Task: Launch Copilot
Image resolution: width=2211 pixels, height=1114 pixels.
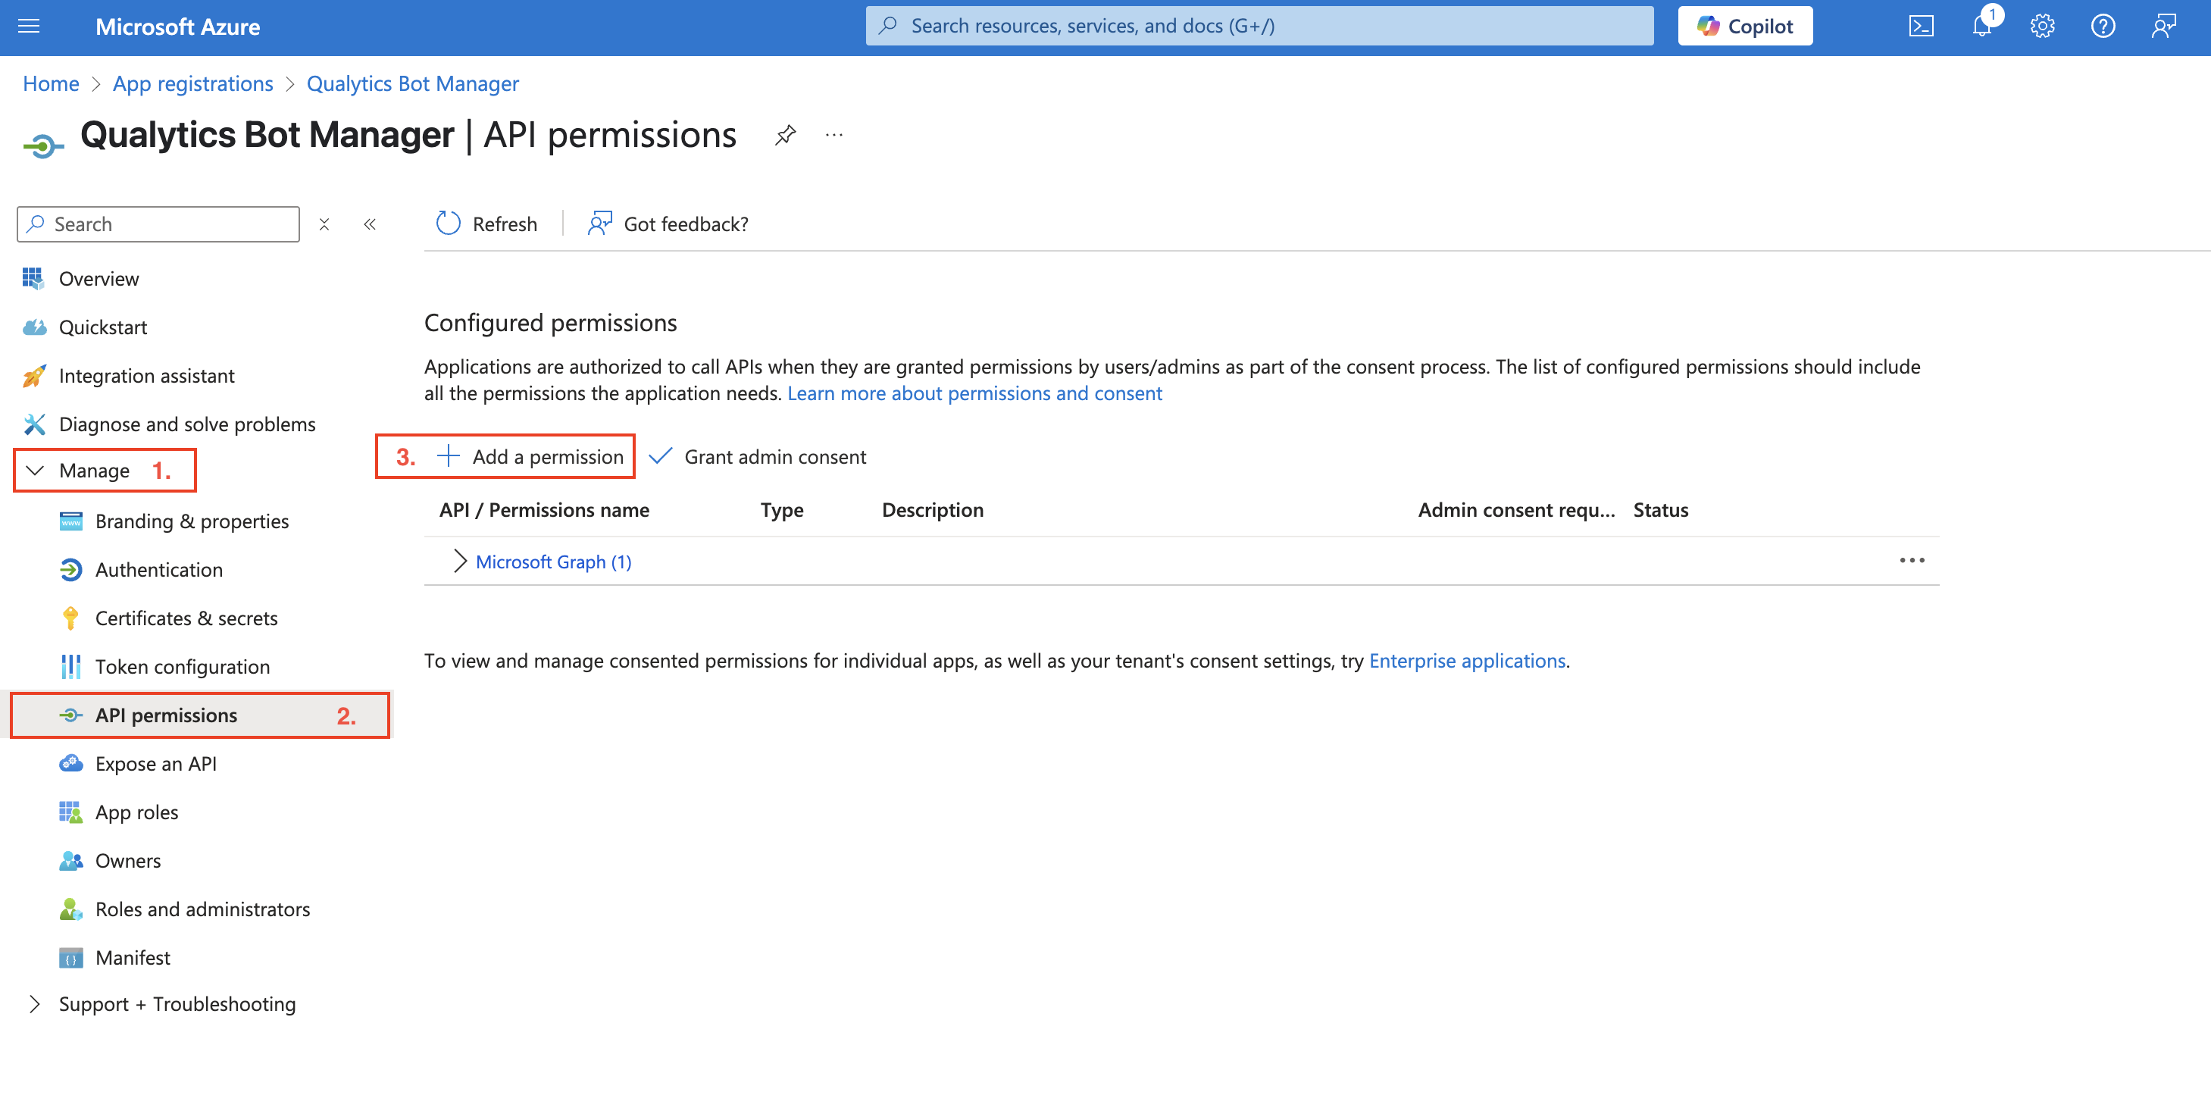Action: coord(1745,26)
